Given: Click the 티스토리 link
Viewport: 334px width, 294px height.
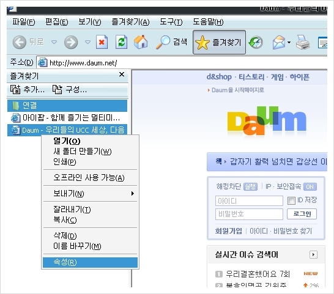Looking at the screenshot, I should tap(251, 77).
